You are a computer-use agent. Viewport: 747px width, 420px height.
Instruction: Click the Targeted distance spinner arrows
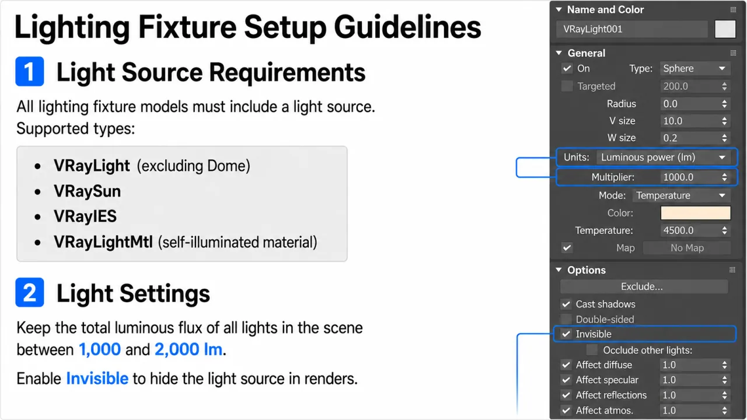pyautogui.click(x=725, y=86)
